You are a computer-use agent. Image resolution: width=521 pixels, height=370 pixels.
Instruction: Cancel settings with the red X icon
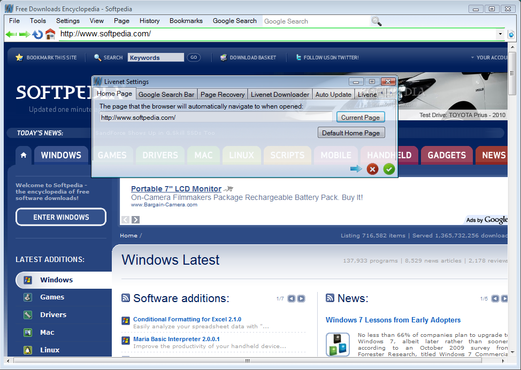pyautogui.click(x=372, y=169)
